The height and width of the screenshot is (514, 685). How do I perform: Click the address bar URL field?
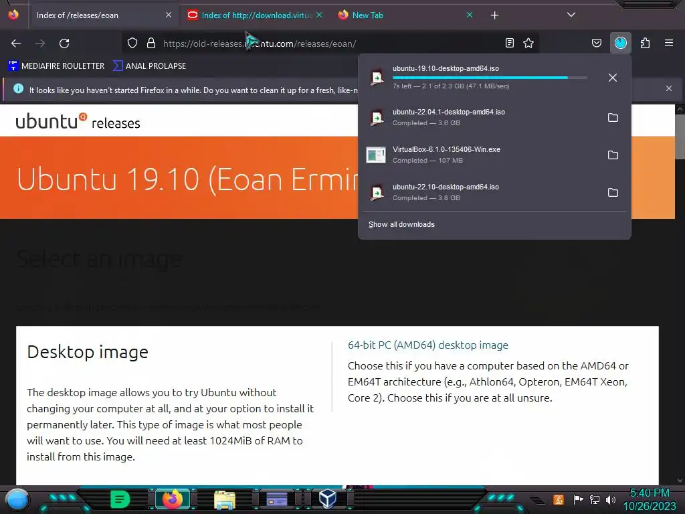(330, 44)
